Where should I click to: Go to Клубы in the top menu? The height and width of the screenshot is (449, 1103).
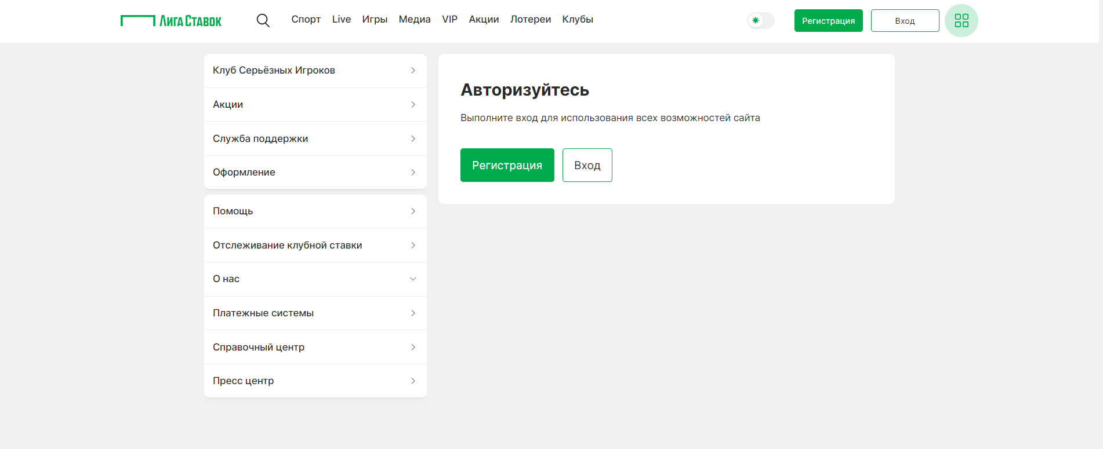pyautogui.click(x=578, y=19)
